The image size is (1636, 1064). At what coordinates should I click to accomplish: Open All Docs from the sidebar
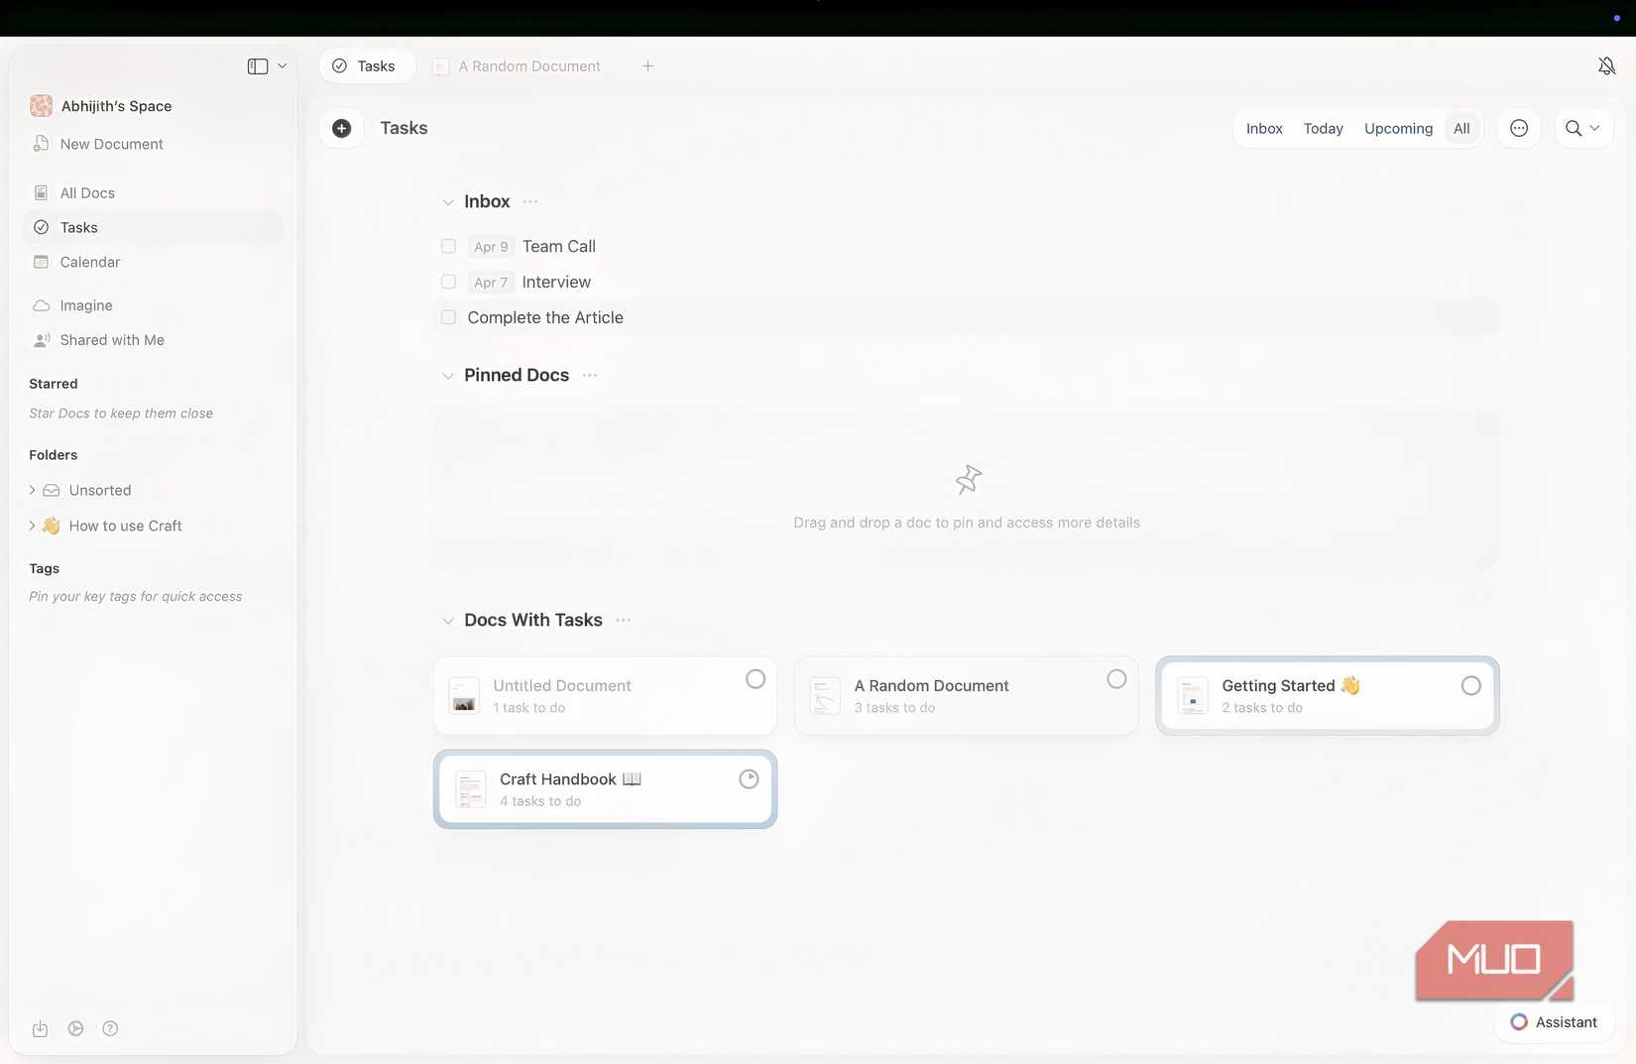point(86,191)
